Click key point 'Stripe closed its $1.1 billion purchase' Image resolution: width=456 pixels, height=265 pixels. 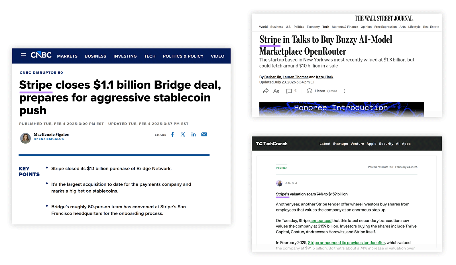[x=111, y=169]
